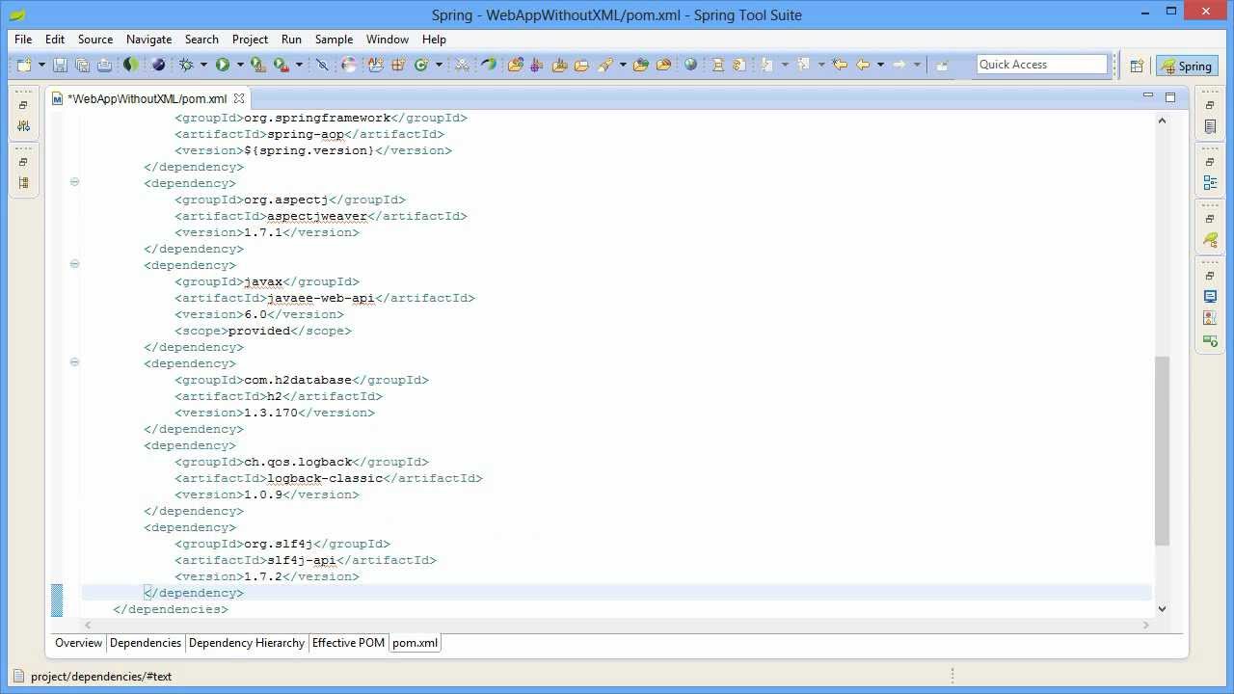Click the vertical scrollbar thumb
The height and width of the screenshot is (694, 1234).
[1162, 451]
